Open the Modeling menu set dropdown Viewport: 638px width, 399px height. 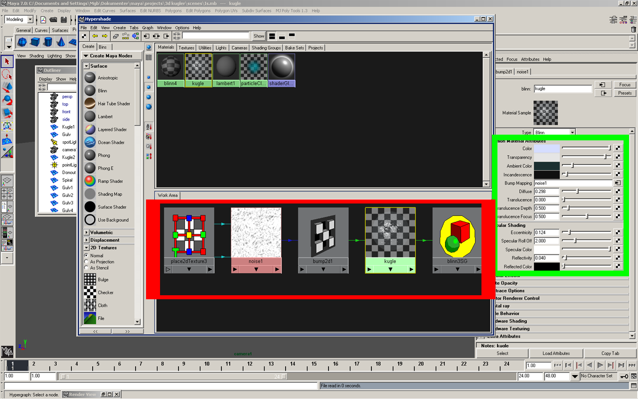(30, 19)
